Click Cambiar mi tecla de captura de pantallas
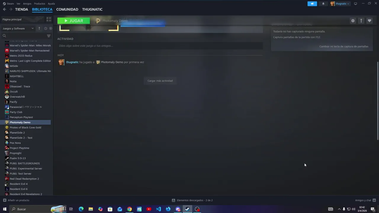The width and height of the screenshot is (379, 213). click(344, 46)
